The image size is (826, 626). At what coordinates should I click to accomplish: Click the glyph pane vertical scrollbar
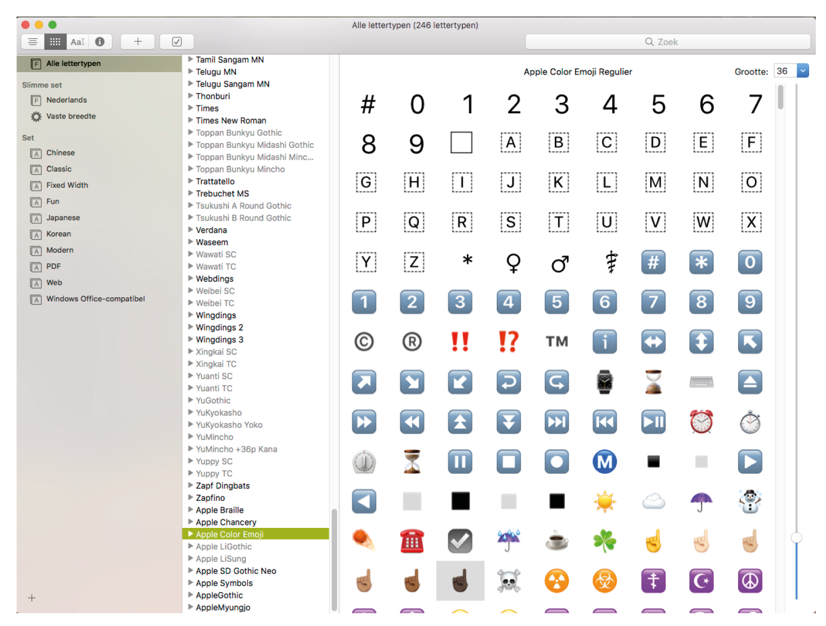pos(780,97)
